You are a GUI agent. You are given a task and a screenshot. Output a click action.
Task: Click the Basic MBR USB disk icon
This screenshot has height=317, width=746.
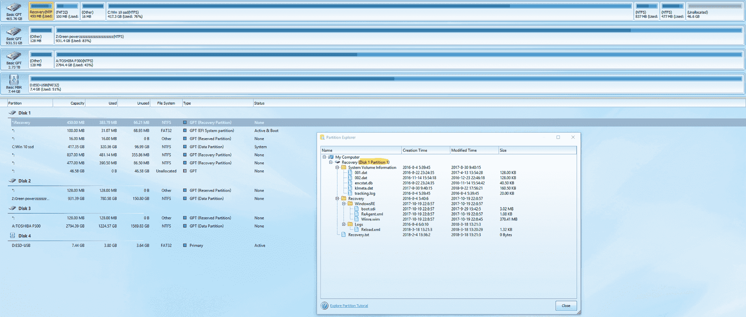[x=14, y=80]
